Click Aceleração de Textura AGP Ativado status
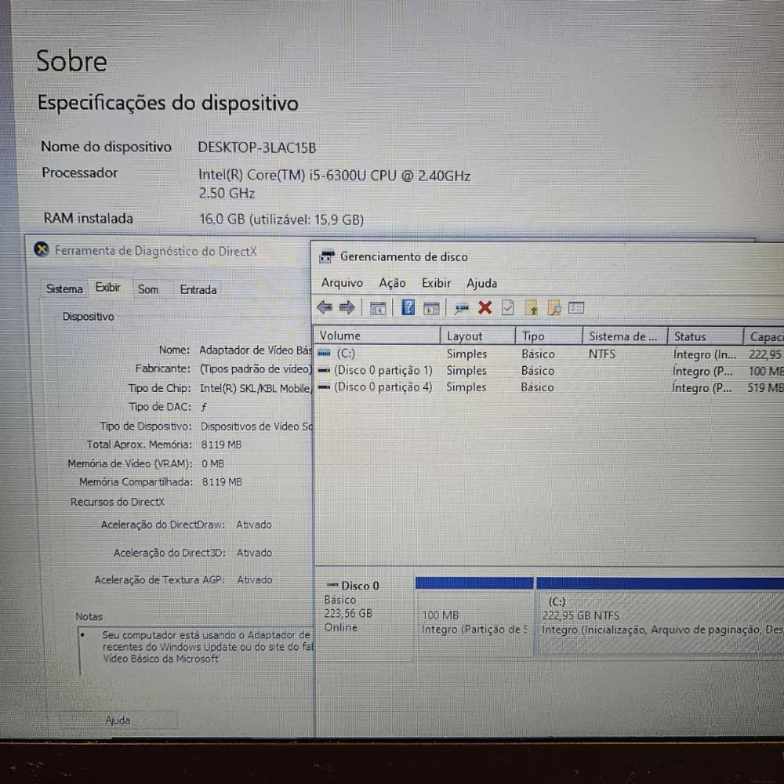The image size is (784, 784). (x=255, y=579)
